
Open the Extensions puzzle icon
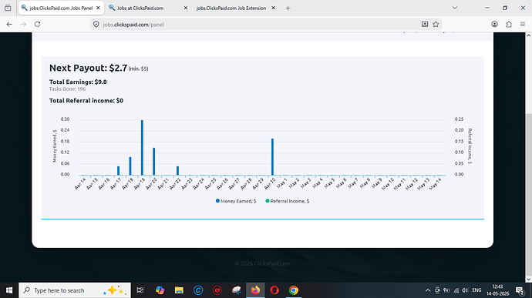click(509, 24)
